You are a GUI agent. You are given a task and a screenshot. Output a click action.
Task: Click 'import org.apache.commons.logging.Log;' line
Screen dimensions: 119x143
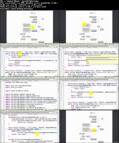click(20, 94)
